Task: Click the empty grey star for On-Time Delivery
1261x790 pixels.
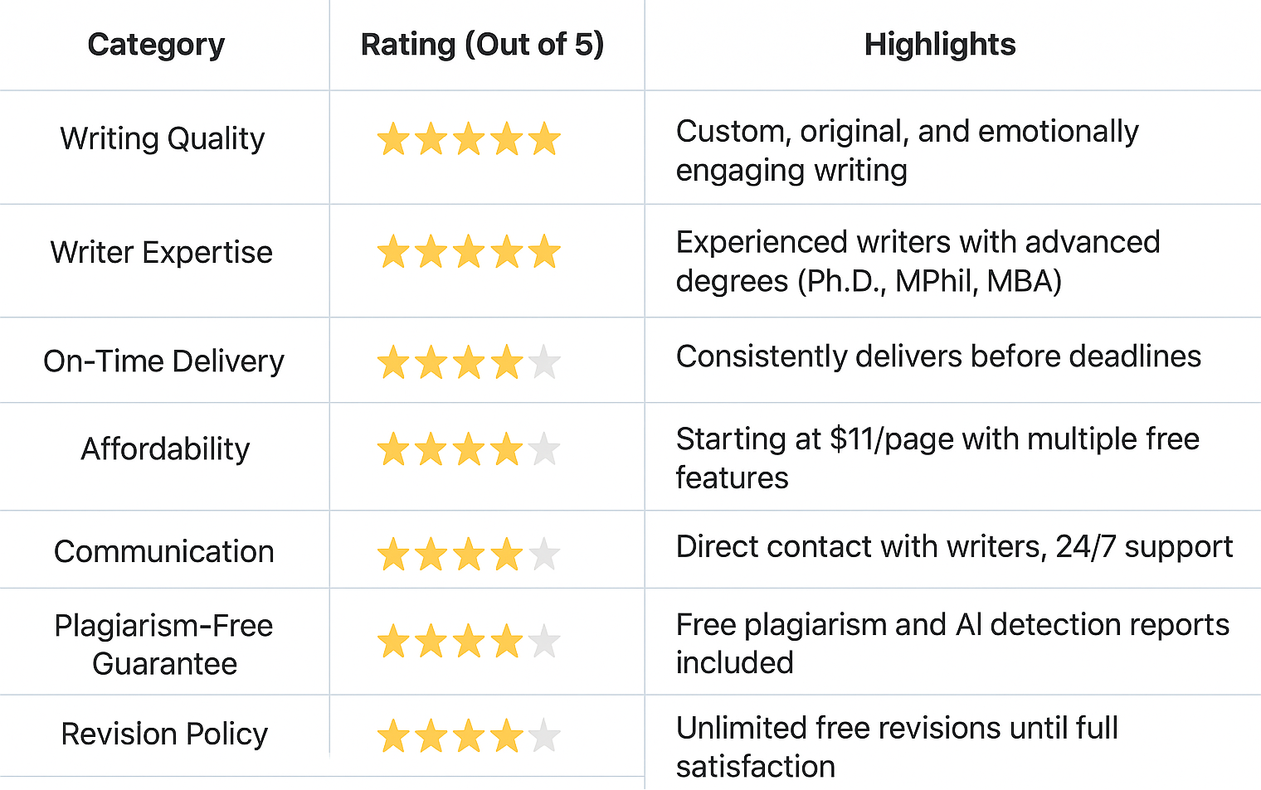Action: (544, 363)
